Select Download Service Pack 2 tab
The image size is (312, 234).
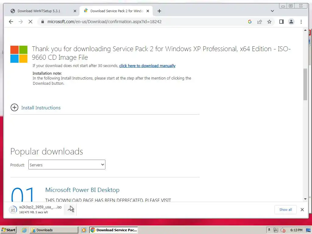tap(116, 11)
